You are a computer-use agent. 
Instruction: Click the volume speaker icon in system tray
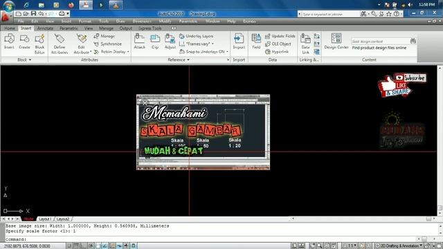pos(410,5)
